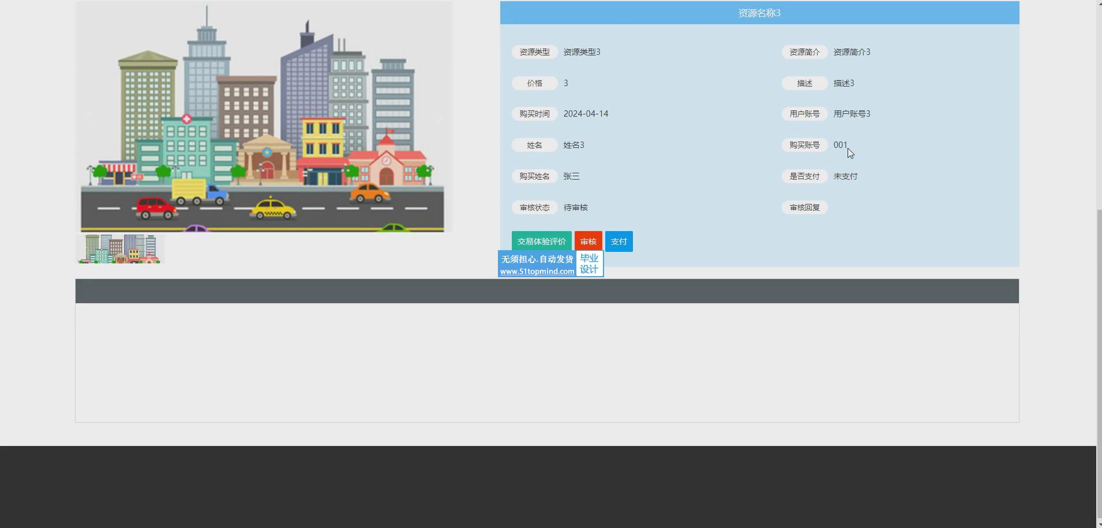Click the blue 支付 button

tap(619, 242)
